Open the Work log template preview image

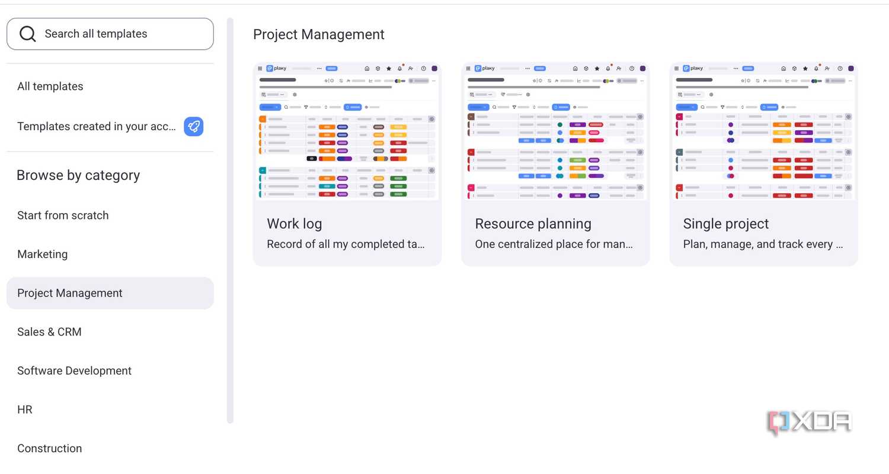pos(347,131)
